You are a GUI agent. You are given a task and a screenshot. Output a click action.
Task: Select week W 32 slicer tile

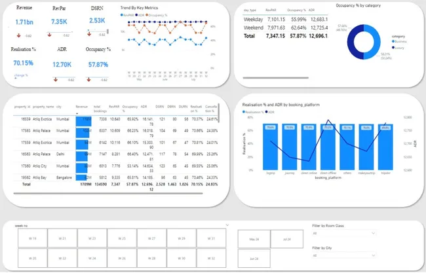(212, 258)
